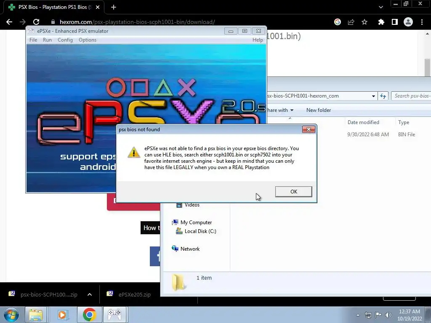Select the file dated 9/30/2022 6:48 AM
431x323 pixels.
368,134
